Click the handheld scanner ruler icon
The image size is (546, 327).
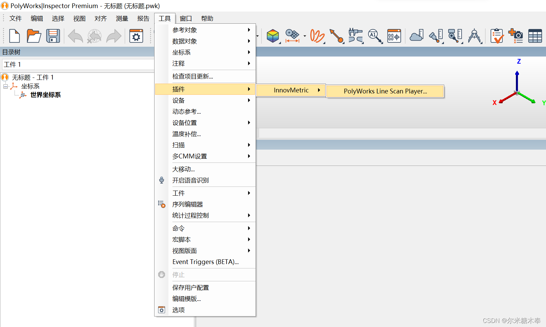point(436,36)
